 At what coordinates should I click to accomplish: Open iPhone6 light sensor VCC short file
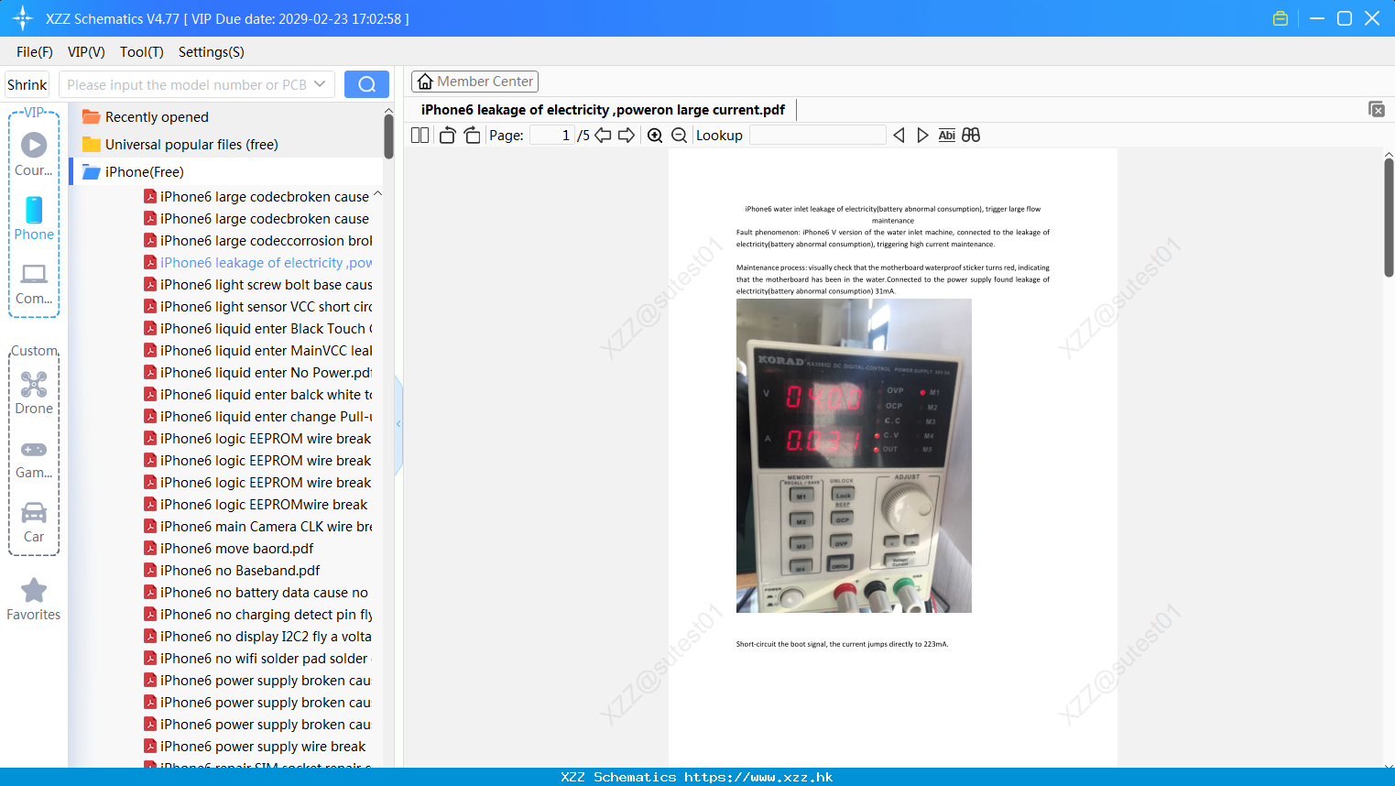258,307
